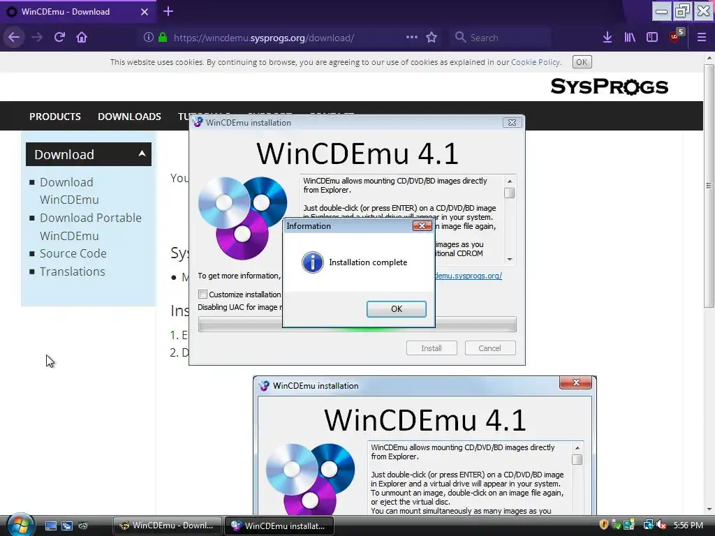715x536 pixels.
Task: Click Switch between windows quick launch icon
Action: click(x=67, y=526)
